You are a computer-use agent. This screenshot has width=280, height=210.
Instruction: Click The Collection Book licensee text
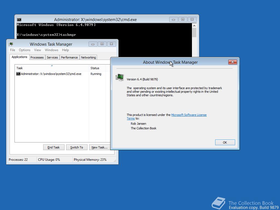144,128
